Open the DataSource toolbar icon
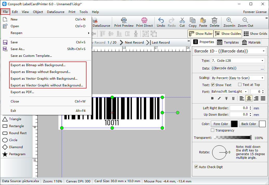 click(x=95, y=20)
